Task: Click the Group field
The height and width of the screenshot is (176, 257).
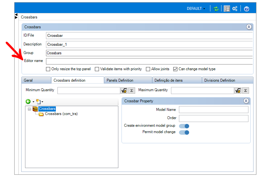Action: [x=149, y=53]
